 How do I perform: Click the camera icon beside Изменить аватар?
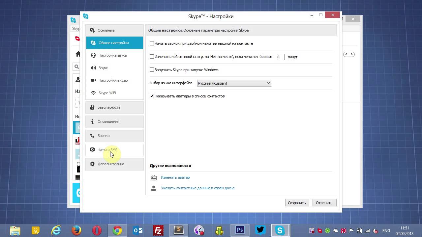[153, 178]
